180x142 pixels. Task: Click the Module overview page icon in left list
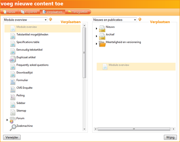point(13,29)
